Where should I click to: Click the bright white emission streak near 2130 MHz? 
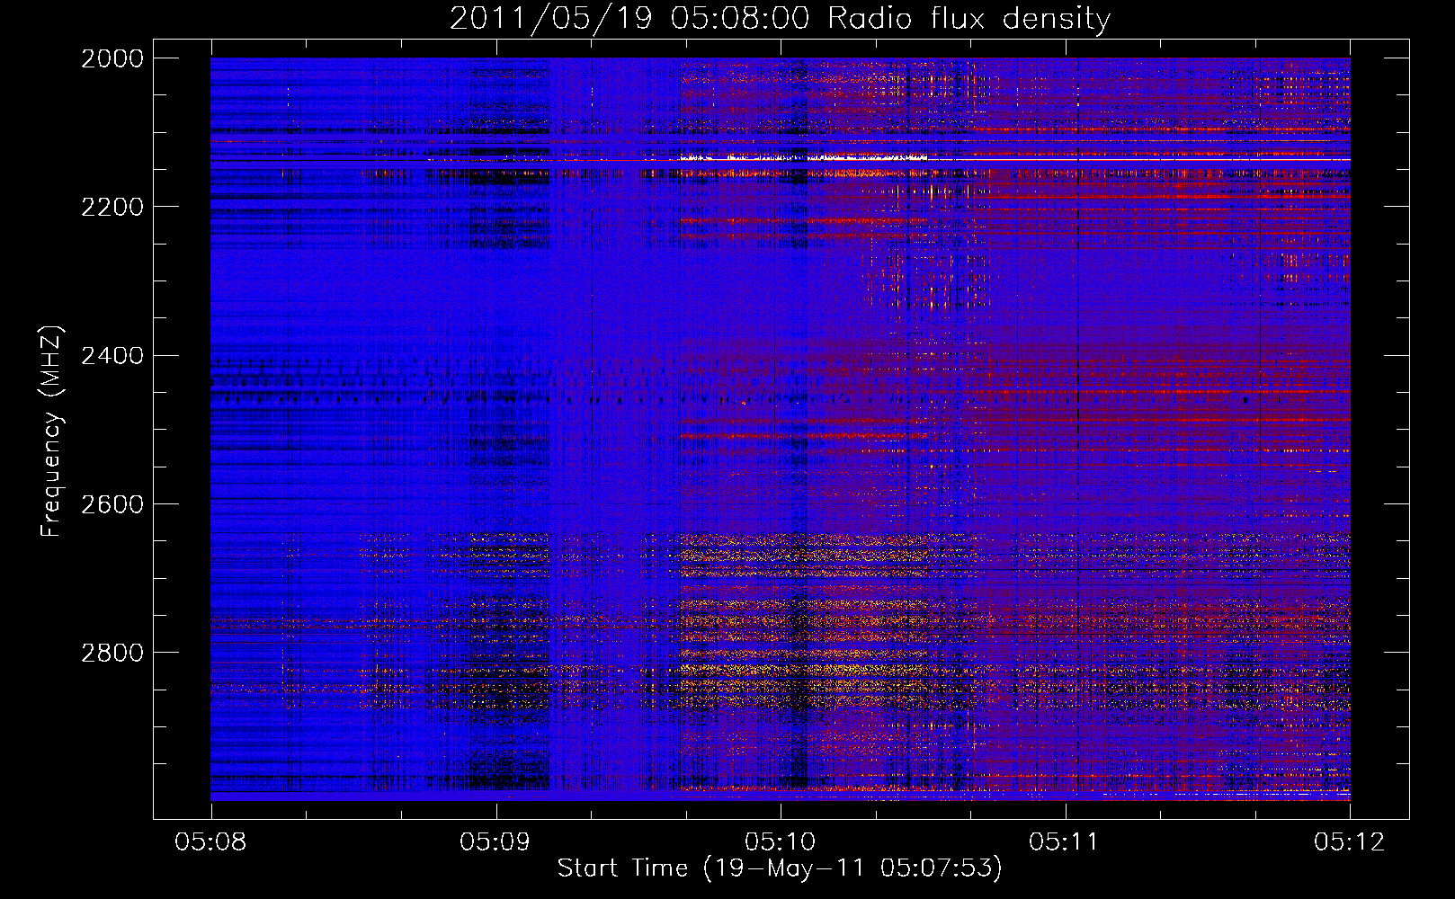(803, 157)
